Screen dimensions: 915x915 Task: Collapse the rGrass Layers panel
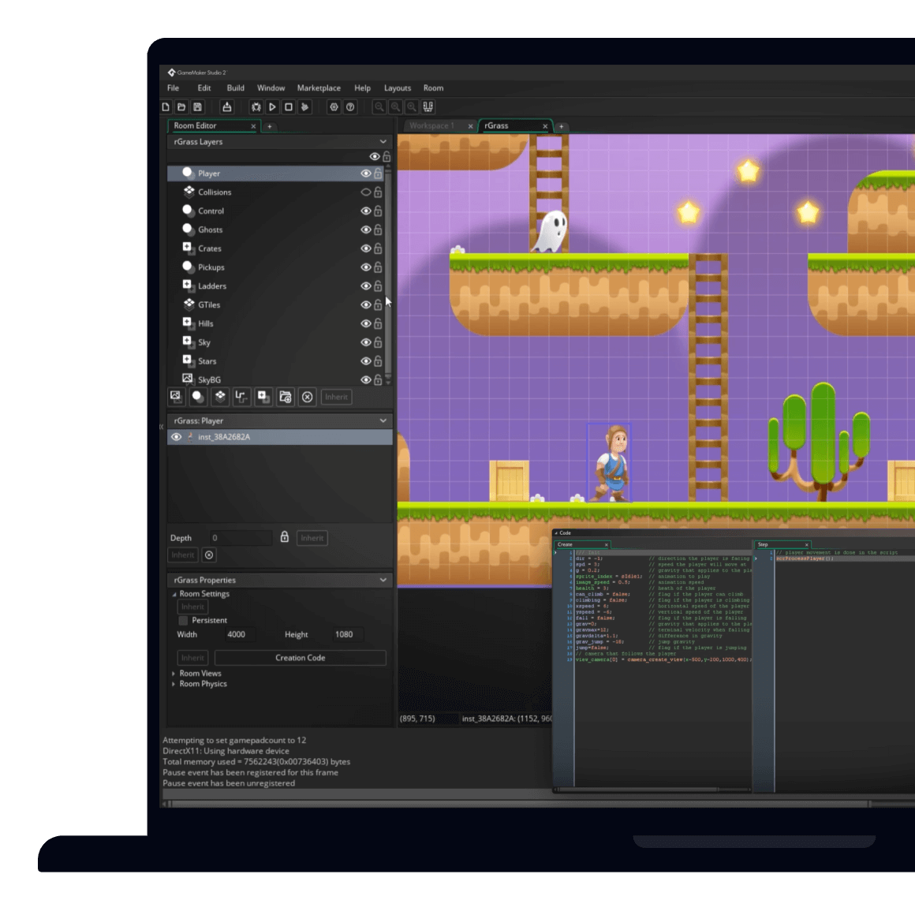click(x=383, y=142)
